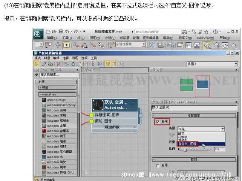Click the Undo arrow icon

(67, 32)
